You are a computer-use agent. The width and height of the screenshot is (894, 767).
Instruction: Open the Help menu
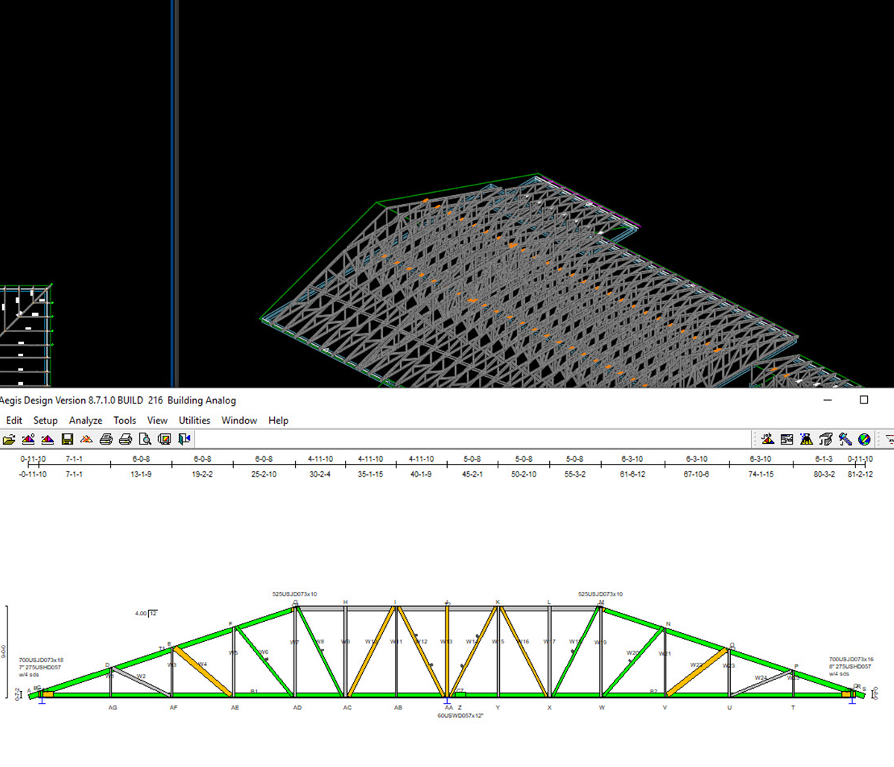coord(278,420)
